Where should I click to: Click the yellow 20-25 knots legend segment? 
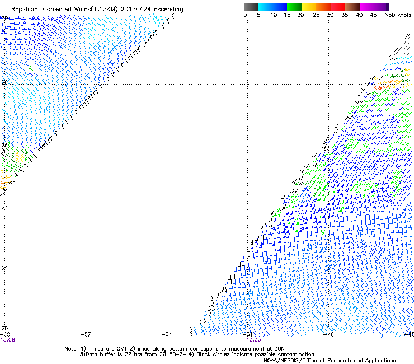pos(309,7)
